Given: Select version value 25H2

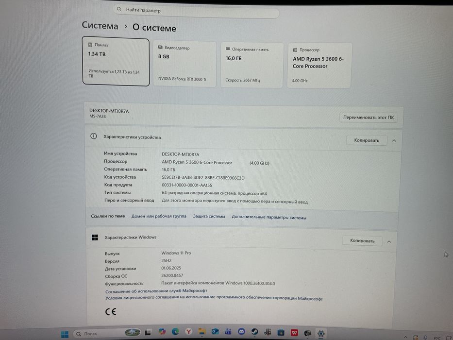Looking at the screenshot, I should pos(167,260).
